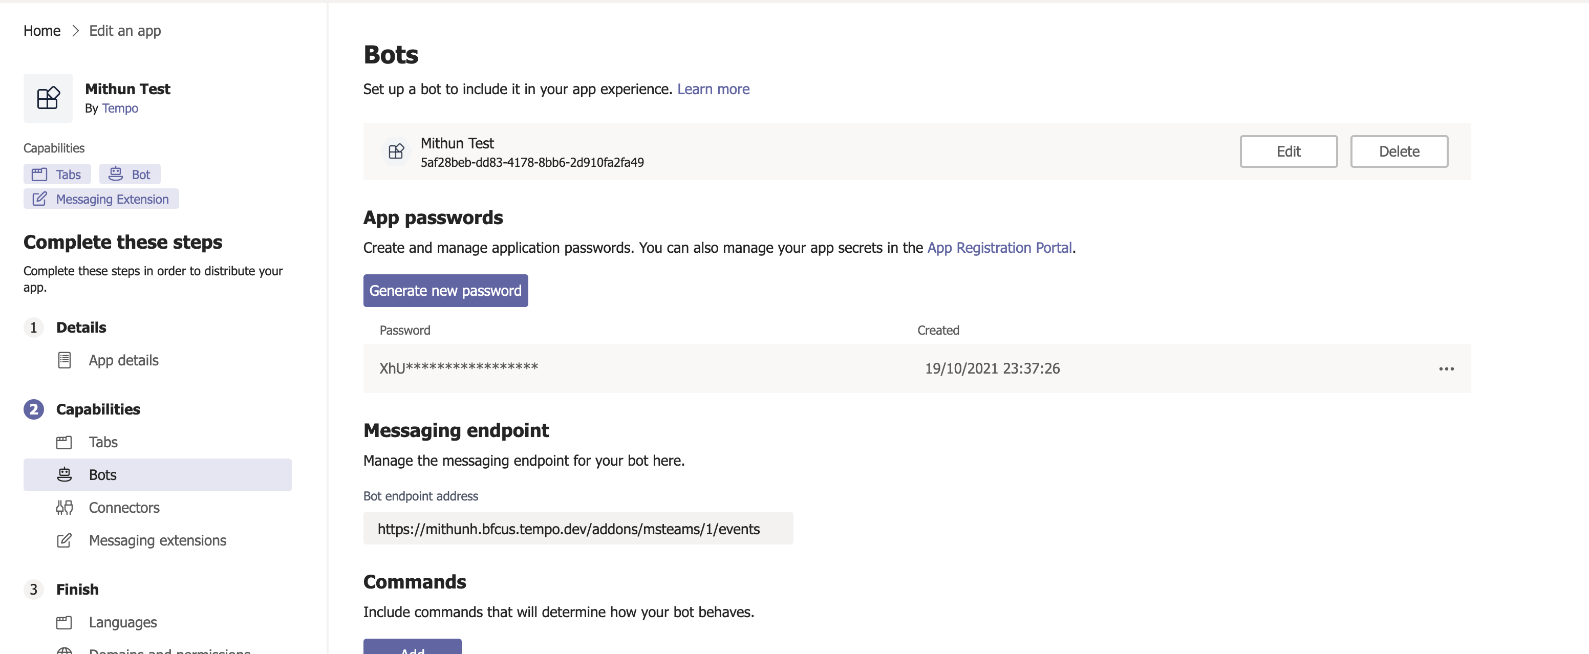Click the Tabs capability chip
The height and width of the screenshot is (654, 1589).
[57, 175]
